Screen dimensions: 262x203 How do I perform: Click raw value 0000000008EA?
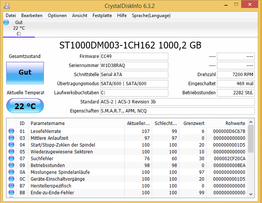[229, 166]
